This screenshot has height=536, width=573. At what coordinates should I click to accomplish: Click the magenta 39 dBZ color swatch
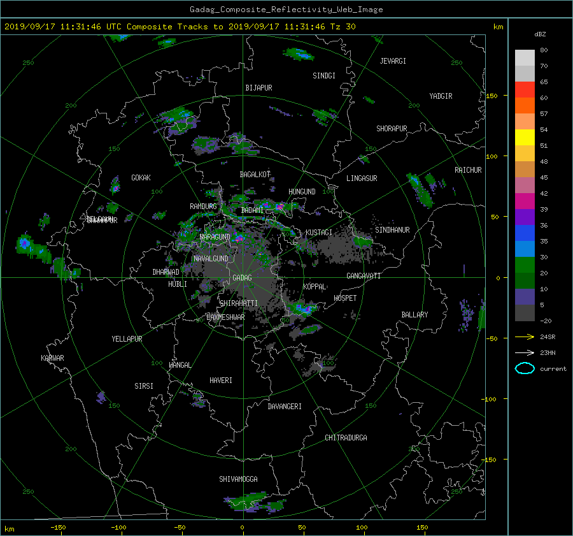pos(525,201)
